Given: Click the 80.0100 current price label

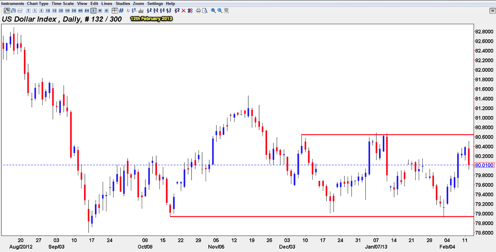Looking at the screenshot, I should [x=484, y=165].
